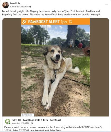Open the June 6 at 12:26 PM timestamp
The height and width of the screenshot is (132, 111).
(x=20, y=123)
